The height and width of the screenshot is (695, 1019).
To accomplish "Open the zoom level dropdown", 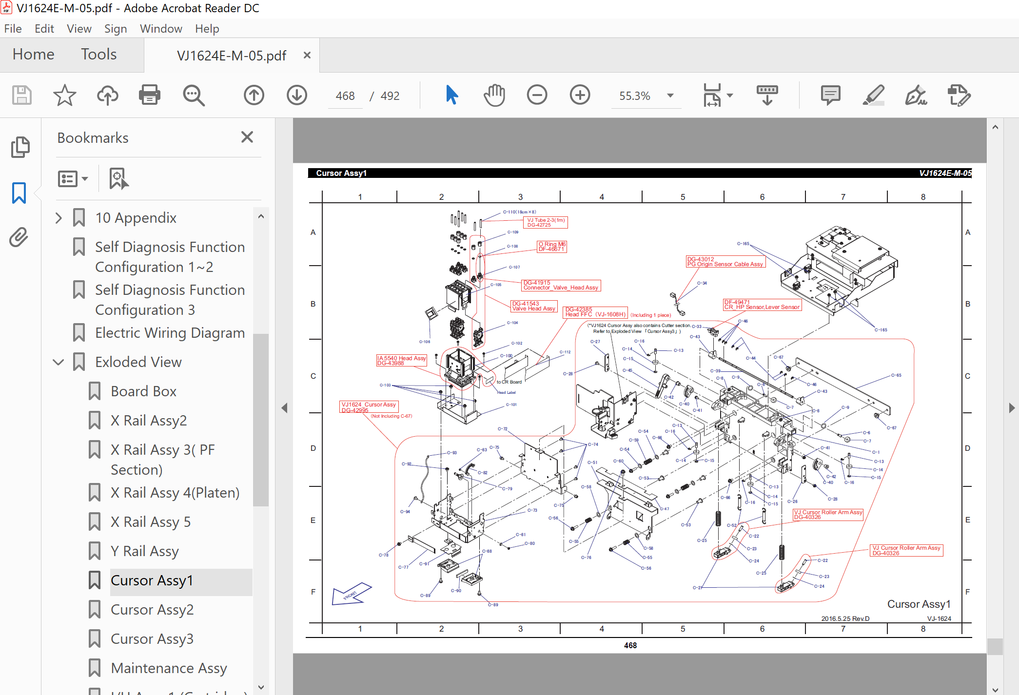I will point(670,96).
